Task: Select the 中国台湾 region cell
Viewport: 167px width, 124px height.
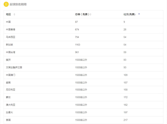Action: [x=11, y=52]
